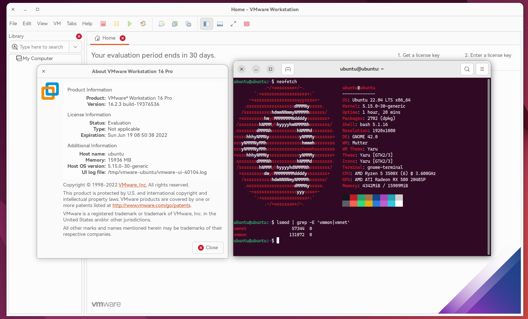Viewport: 528px width, 319px height.
Task: Click the X on About dialog title bar
Action: coord(44,71)
